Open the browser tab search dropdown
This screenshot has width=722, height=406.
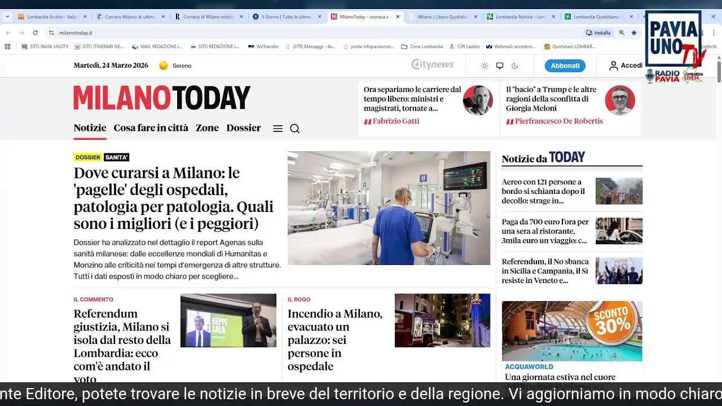[x=7, y=17]
